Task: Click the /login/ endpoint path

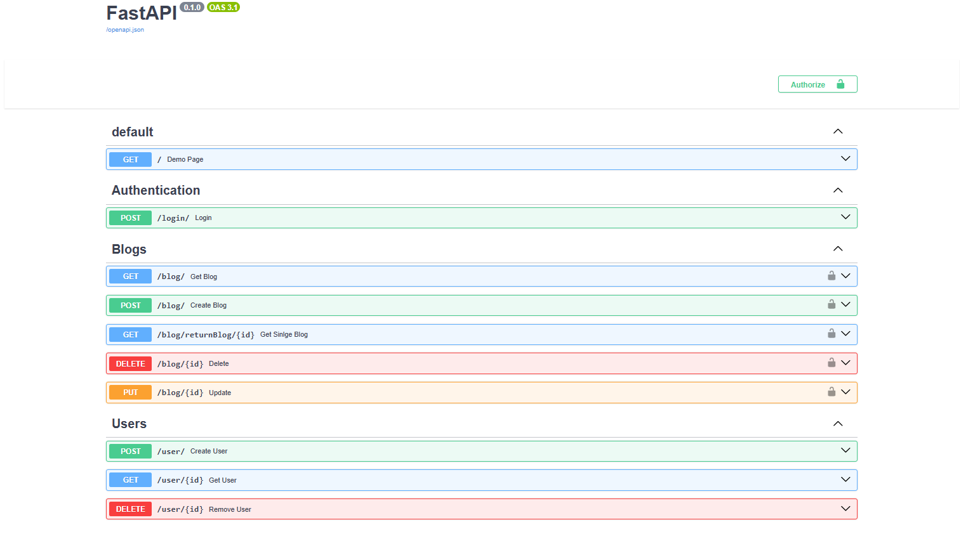Action: [173, 218]
